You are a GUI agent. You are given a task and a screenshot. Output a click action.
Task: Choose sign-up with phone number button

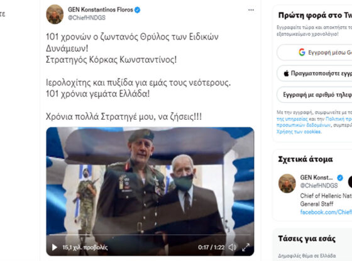click(314, 95)
